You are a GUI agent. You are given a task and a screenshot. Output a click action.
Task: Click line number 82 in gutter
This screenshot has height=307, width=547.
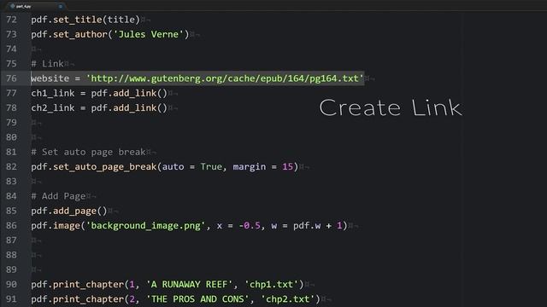(11, 167)
